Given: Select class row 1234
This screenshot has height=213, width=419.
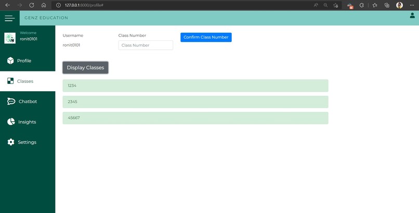Looking at the screenshot, I should [x=195, y=86].
